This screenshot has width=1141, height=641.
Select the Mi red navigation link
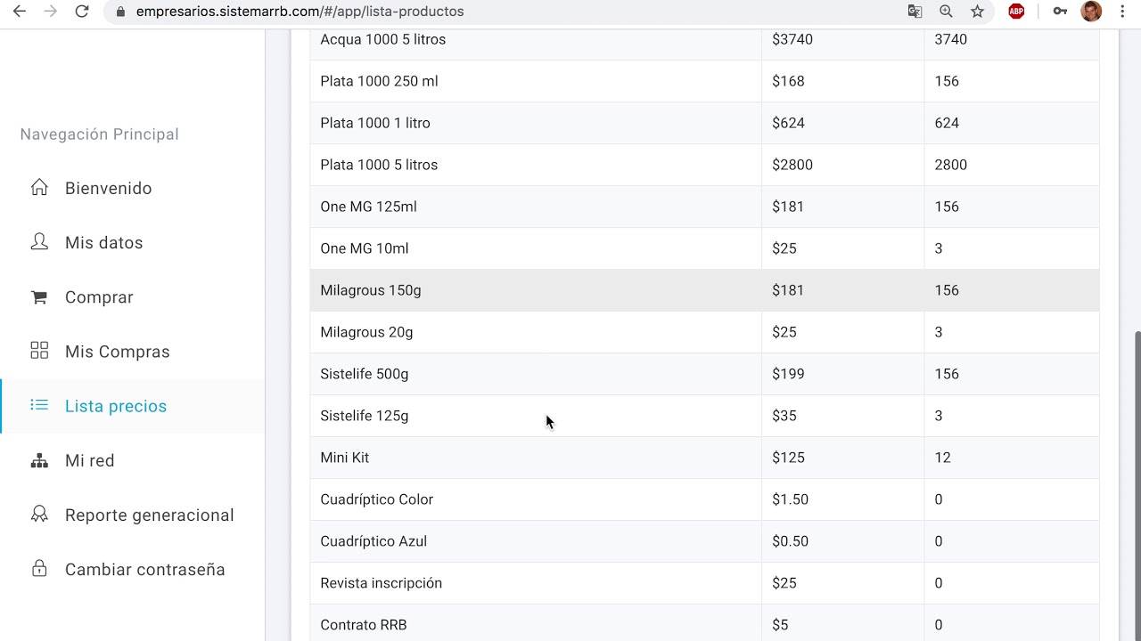(x=89, y=461)
